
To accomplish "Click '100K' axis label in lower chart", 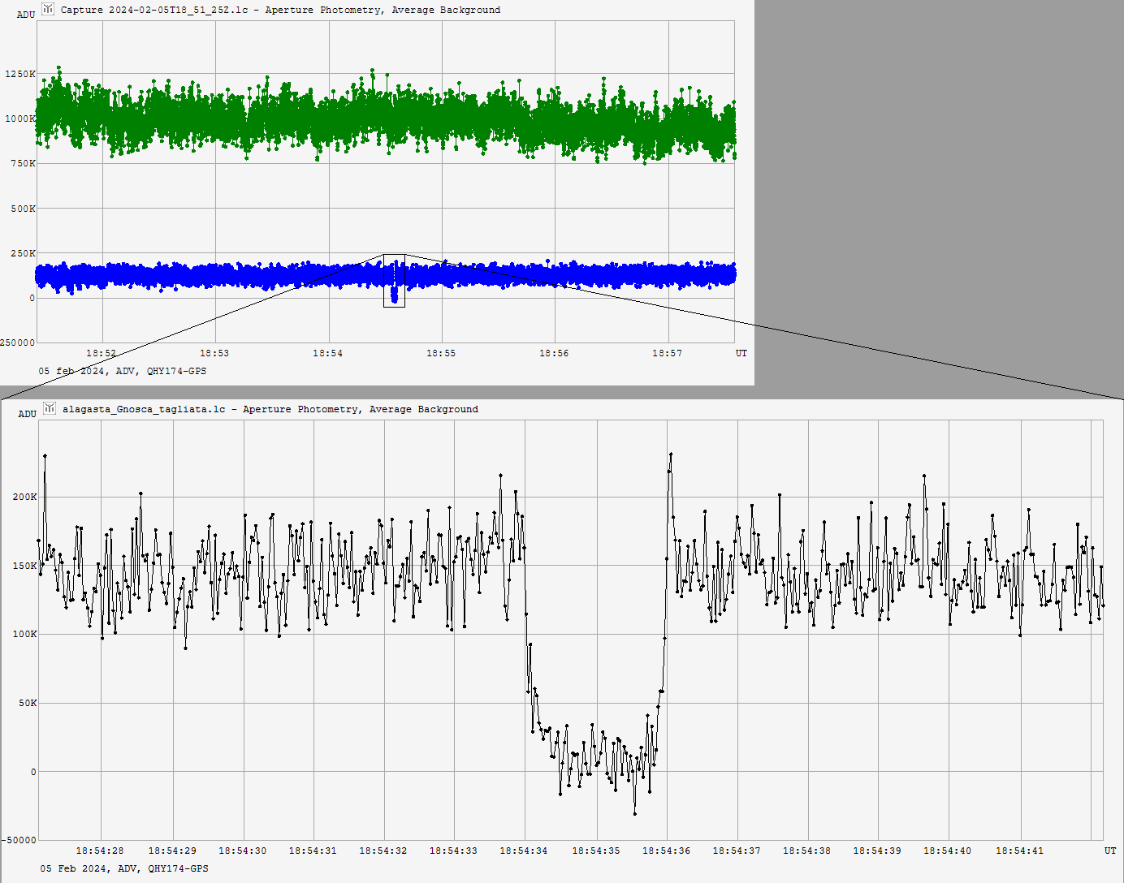I will point(24,634).
